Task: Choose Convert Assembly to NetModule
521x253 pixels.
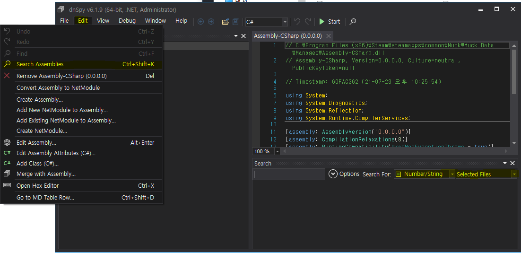Action: pyautogui.click(x=82, y=88)
